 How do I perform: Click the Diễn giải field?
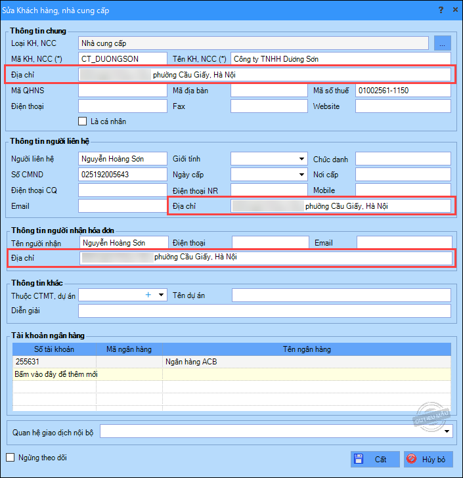265,311
